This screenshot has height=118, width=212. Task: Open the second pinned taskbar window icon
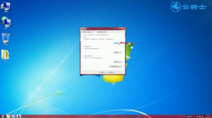click(14, 116)
